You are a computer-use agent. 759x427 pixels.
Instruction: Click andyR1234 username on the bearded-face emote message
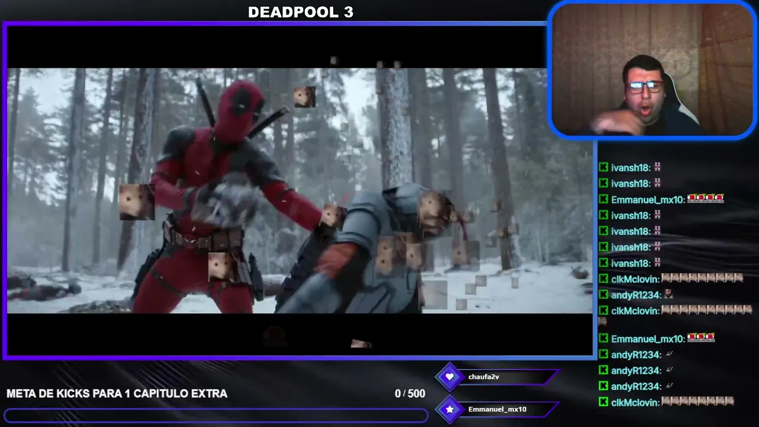coord(636,295)
